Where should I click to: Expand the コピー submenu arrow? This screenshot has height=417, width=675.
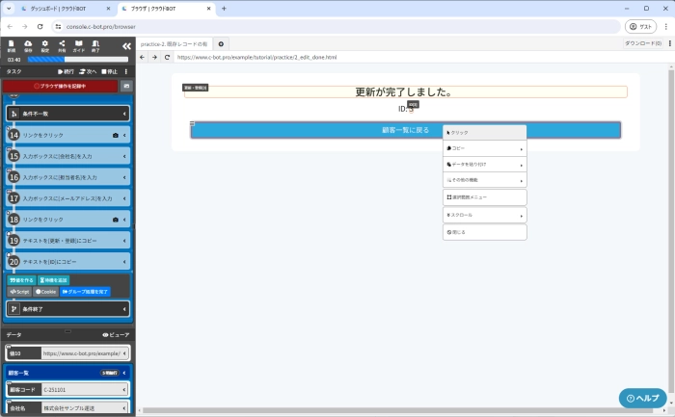[522, 149]
